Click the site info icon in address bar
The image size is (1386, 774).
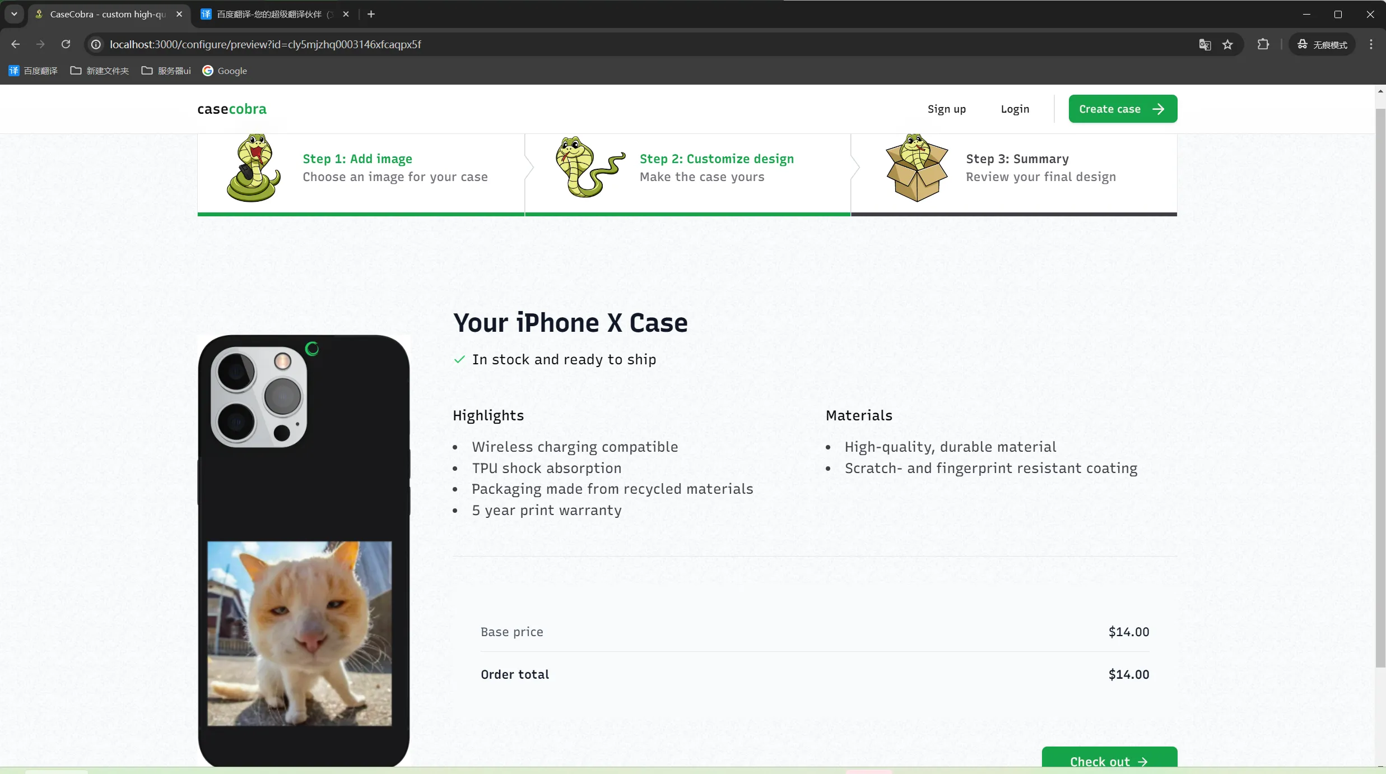[x=96, y=44]
